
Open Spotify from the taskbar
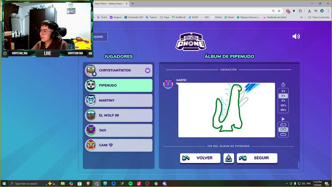tap(130, 184)
